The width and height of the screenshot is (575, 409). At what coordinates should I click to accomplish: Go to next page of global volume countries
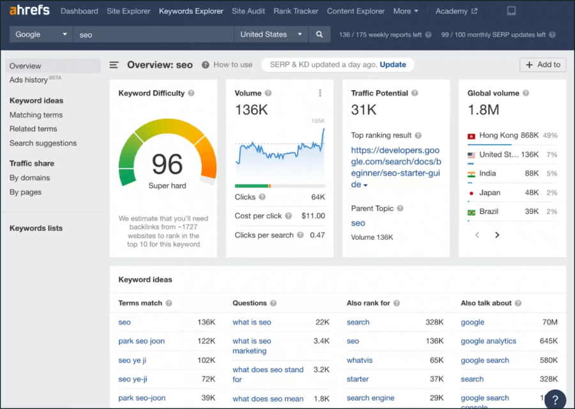(x=497, y=235)
